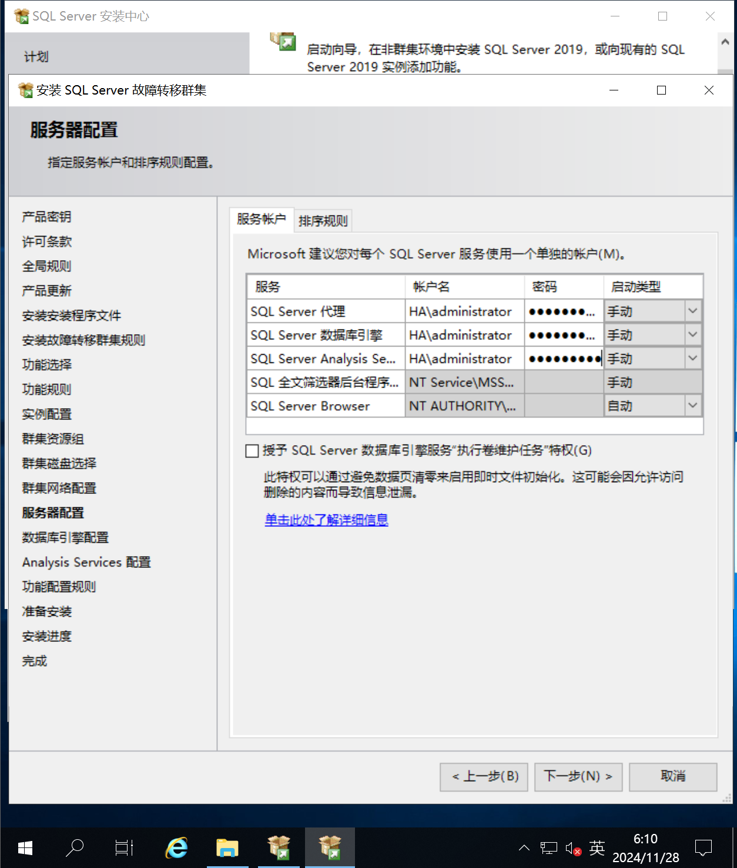Image resolution: width=737 pixels, height=868 pixels.
Task: Open taskbar search
Action: click(x=75, y=847)
